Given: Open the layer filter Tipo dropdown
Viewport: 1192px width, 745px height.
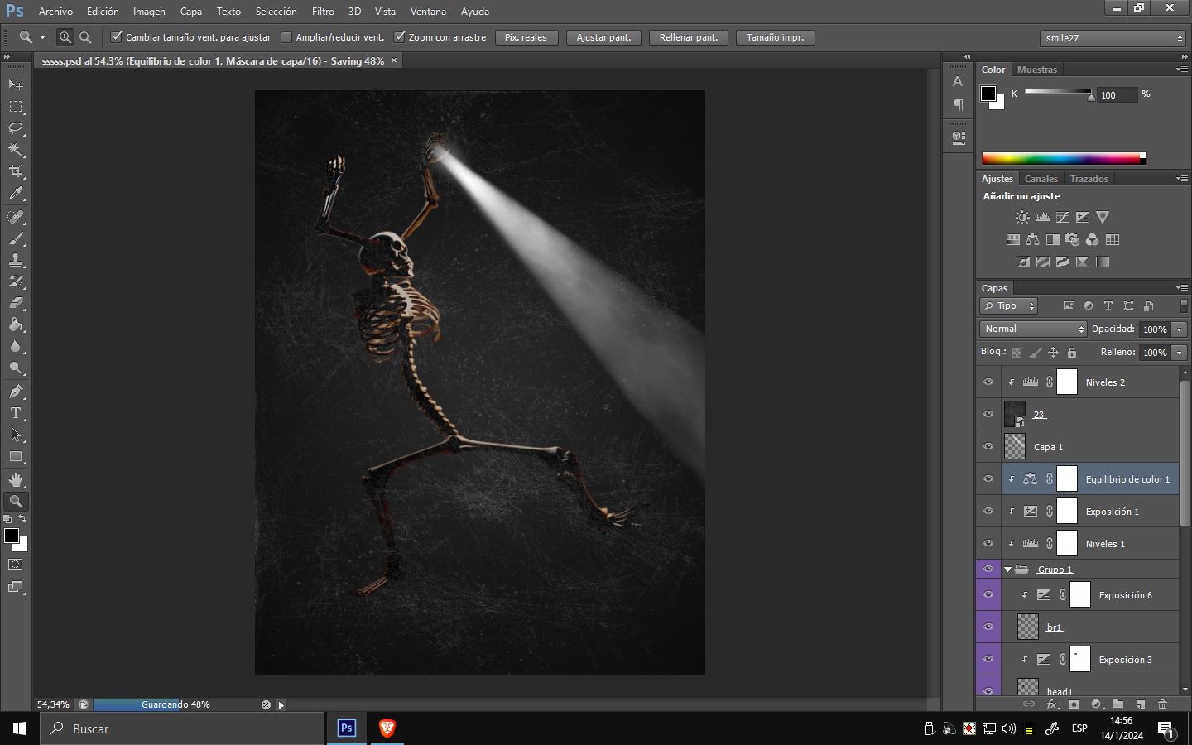Looking at the screenshot, I should [1009, 306].
